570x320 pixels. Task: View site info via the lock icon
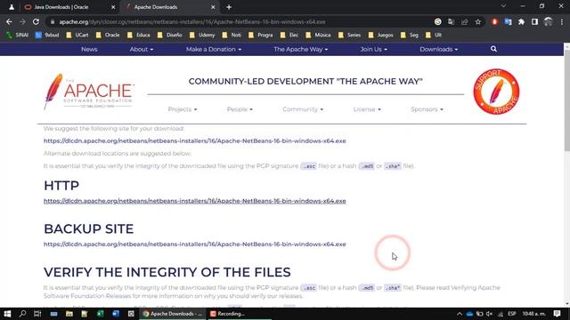53,21
